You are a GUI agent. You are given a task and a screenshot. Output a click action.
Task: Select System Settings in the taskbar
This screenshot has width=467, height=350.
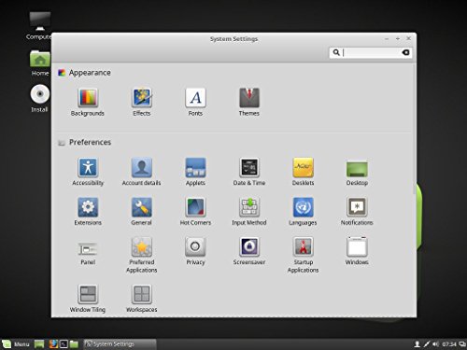[120, 344]
